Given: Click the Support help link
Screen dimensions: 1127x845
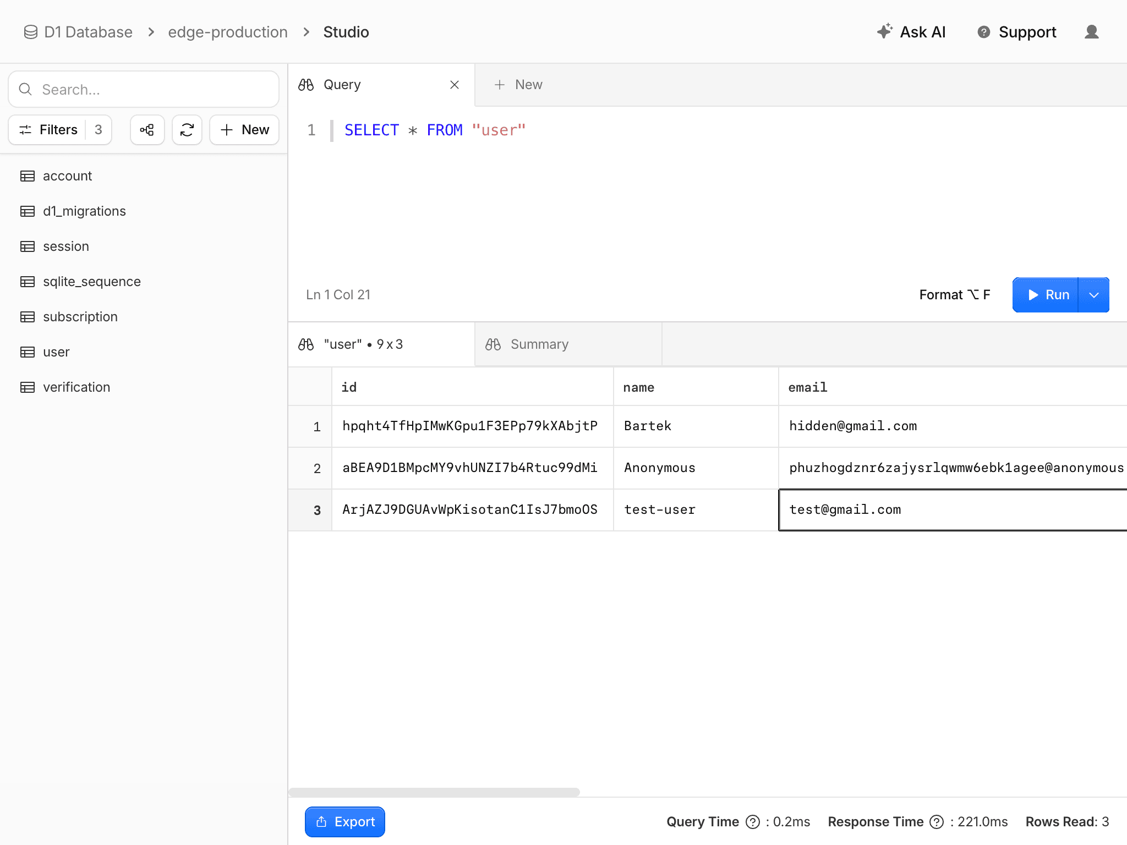Looking at the screenshot, I should [1016, 32].
